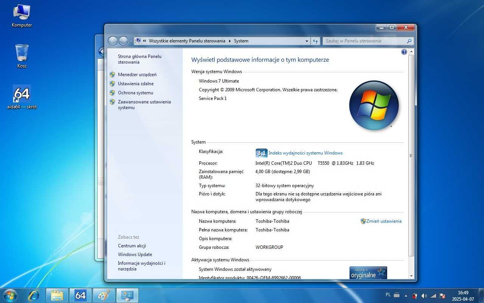Click the control panel icon in address bar
The image size is (484, 303).
(138, 41)
